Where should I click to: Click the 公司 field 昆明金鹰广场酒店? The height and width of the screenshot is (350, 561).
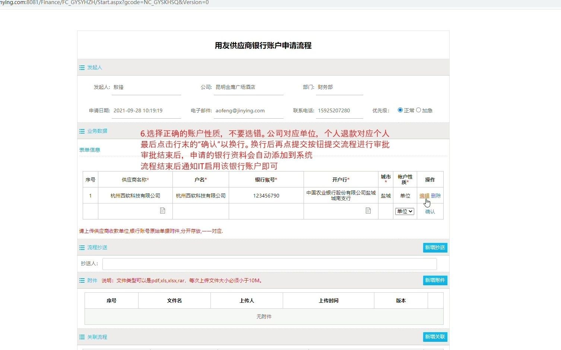coord(248,87)
